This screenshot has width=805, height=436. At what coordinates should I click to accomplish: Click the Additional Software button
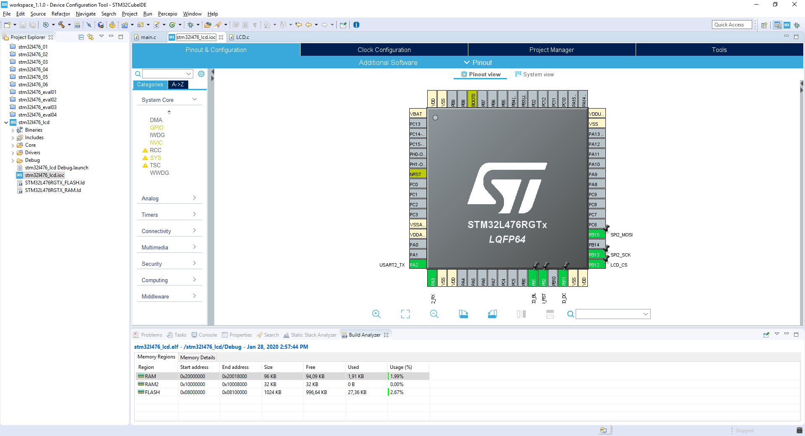[x=388, y=62]
